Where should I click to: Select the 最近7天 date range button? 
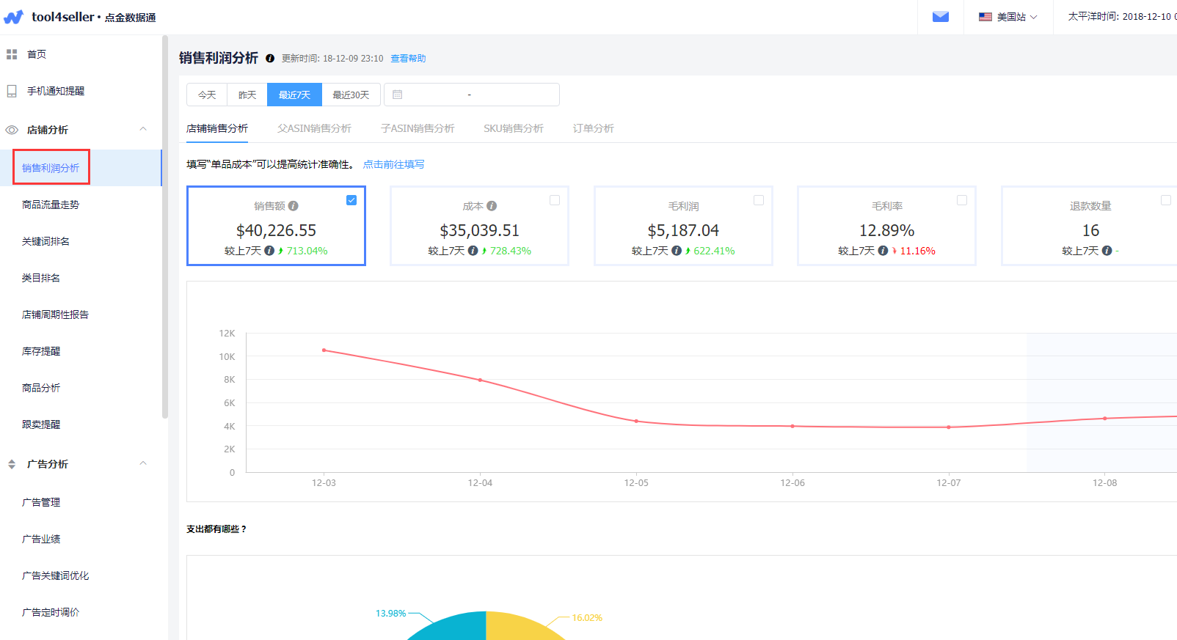tap(294, 95)
